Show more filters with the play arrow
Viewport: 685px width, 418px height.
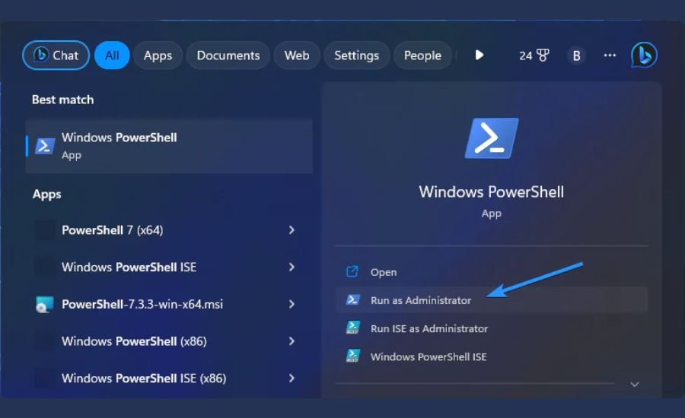click(479, 55)
